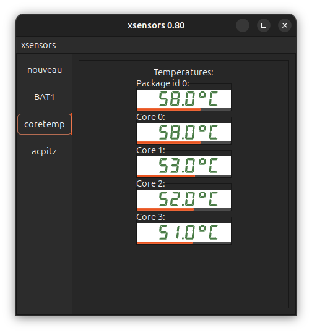Open the xsensors menu
The image size is (312, 333).
coord(38,45)
